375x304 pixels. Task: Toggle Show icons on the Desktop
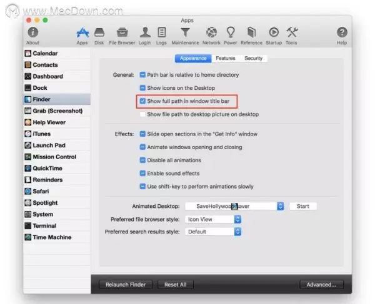tap(142, 88)
